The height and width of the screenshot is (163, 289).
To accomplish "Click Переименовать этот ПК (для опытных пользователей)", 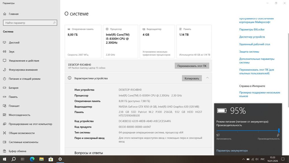I will tap(257, 72).
